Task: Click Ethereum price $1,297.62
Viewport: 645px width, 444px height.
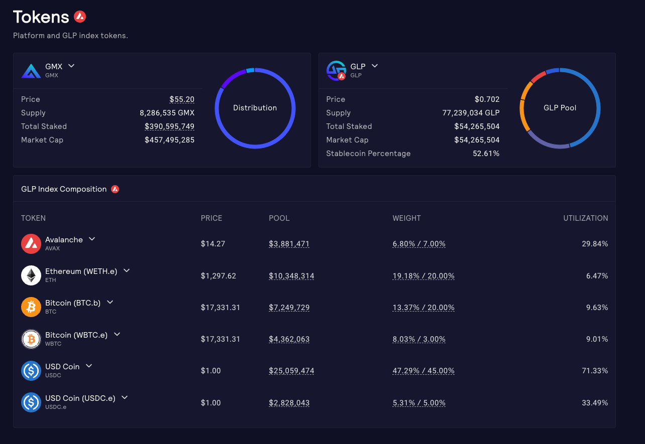Action: pos(219,276)
